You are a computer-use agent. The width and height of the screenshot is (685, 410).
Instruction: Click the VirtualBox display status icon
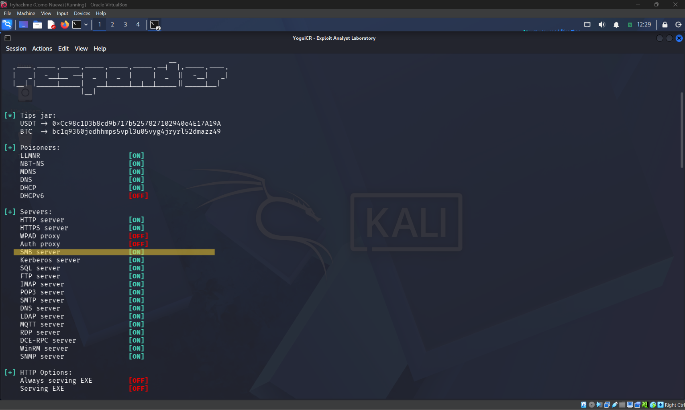coord(630,405)
